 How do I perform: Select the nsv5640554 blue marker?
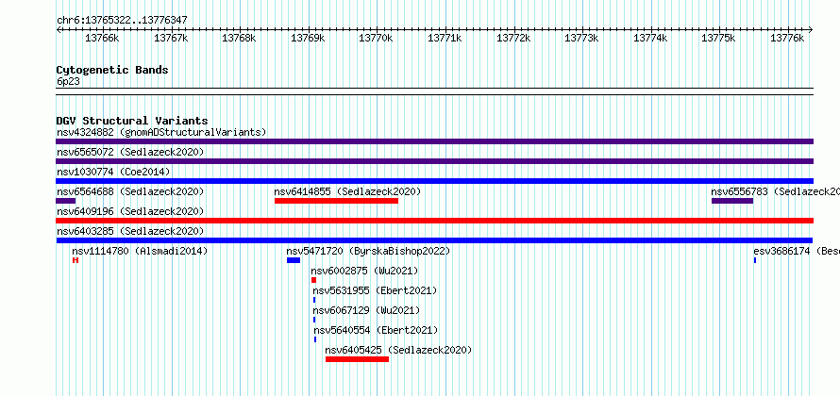315,339
